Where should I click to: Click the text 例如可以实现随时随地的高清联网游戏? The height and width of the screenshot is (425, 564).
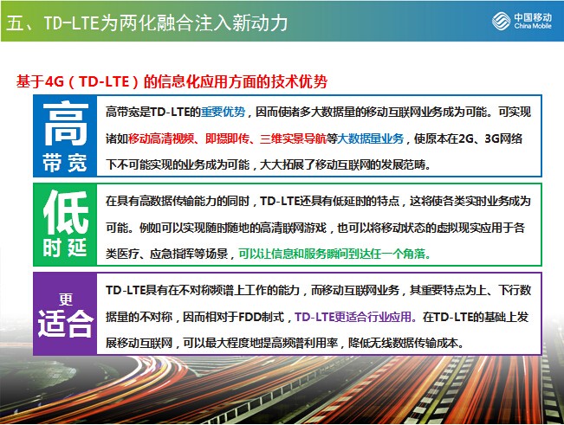tap(233, 228)
